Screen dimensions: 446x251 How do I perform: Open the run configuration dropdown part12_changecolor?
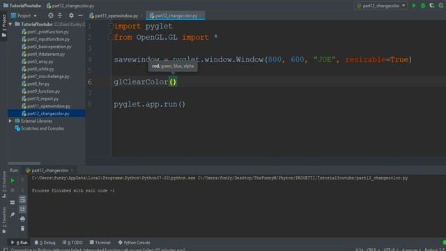pos(381,6)
